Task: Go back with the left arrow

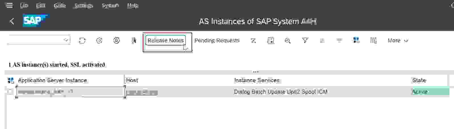Action: click(12, 21)
